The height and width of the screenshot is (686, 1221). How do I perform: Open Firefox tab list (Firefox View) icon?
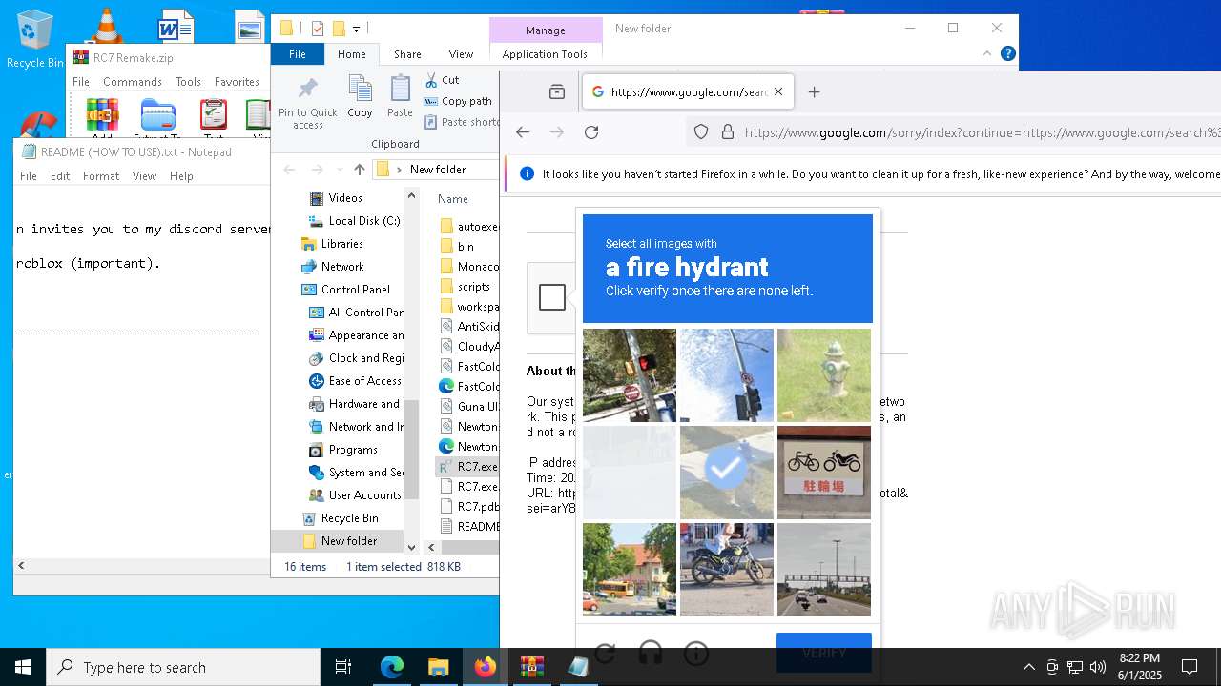(557, 92)
